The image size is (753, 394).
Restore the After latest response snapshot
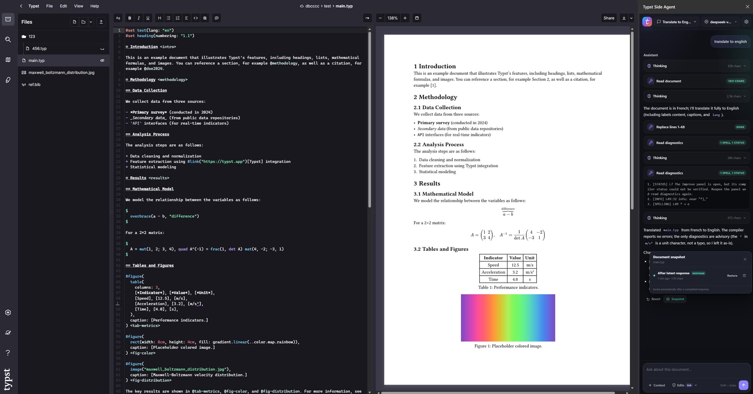(x=732, y=276)
